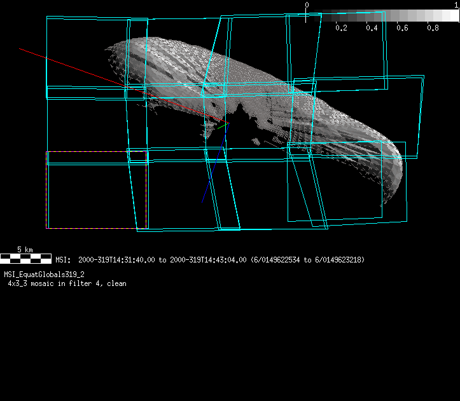
Task: Click the met counter range in parentheses
Action: point(308,260)
